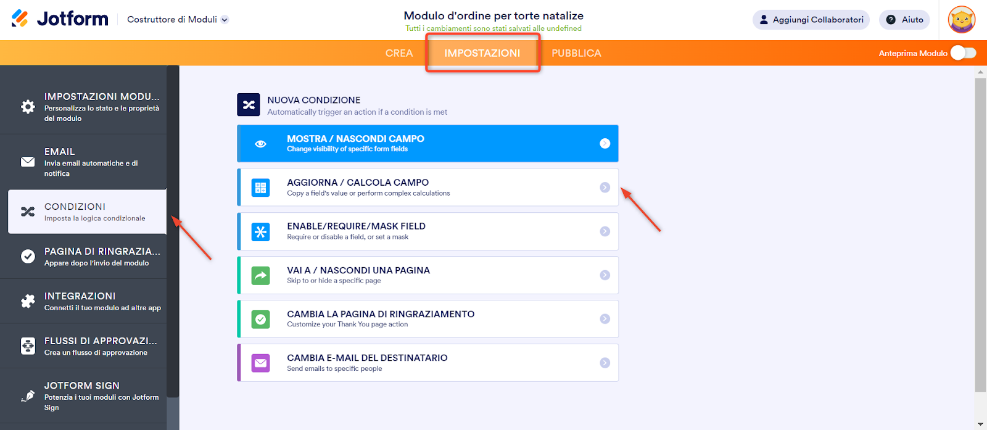Toggle the Anteprima Modulo switch
This screenshot has height=430, width=987.
click(x=963, y=53)
